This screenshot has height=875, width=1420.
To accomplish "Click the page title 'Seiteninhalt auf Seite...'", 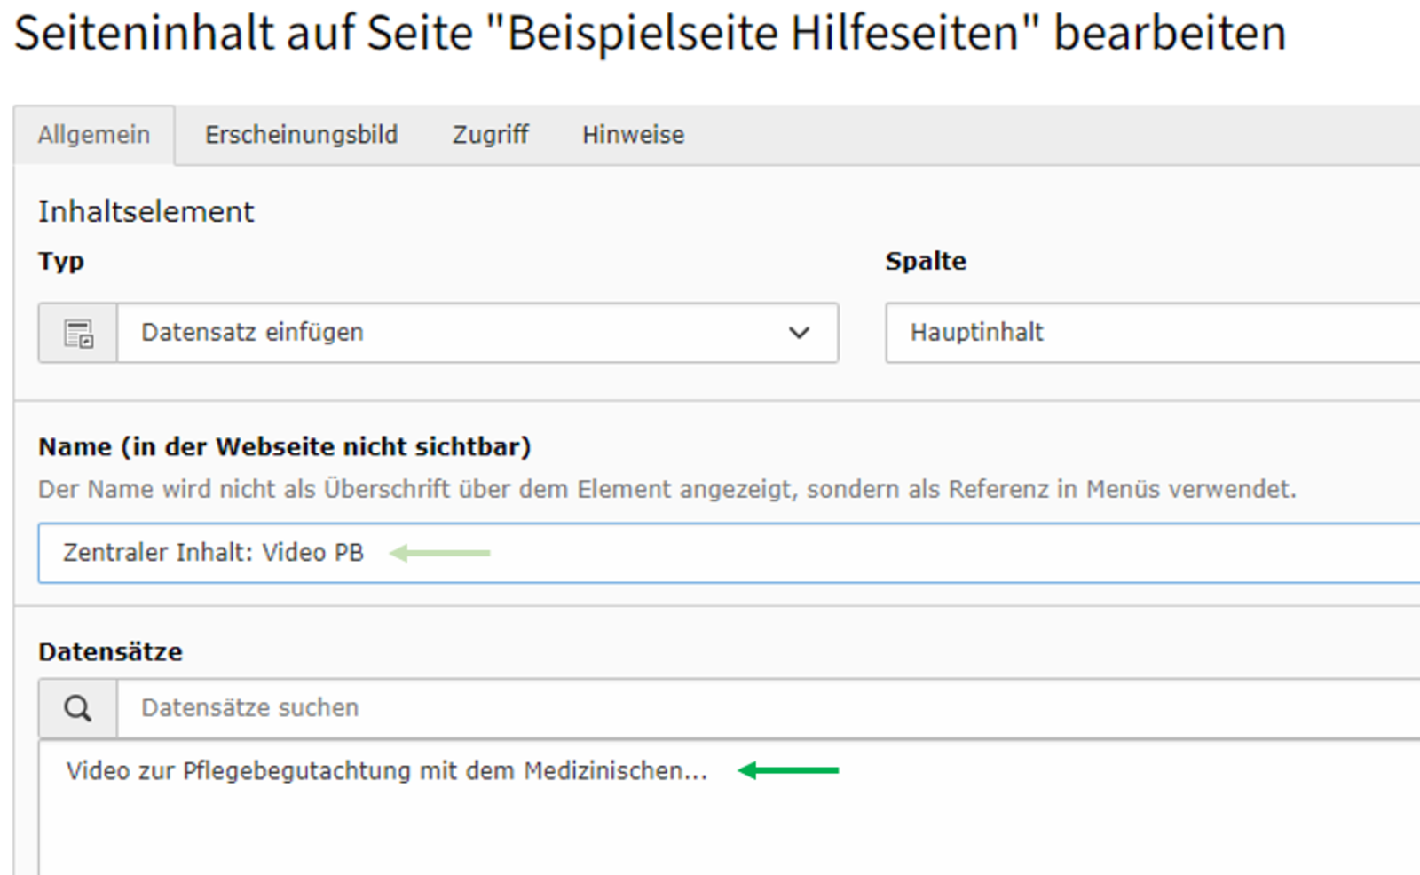I will (x=650, y=34).
